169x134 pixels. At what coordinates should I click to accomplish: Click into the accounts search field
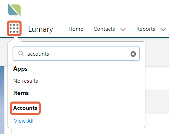pyautogui.click(x=76, y=54)
